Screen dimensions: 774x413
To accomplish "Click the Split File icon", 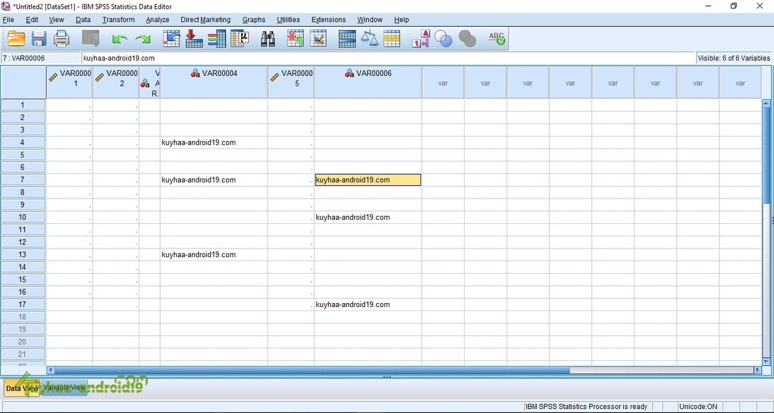I will (x=347, y=39).
